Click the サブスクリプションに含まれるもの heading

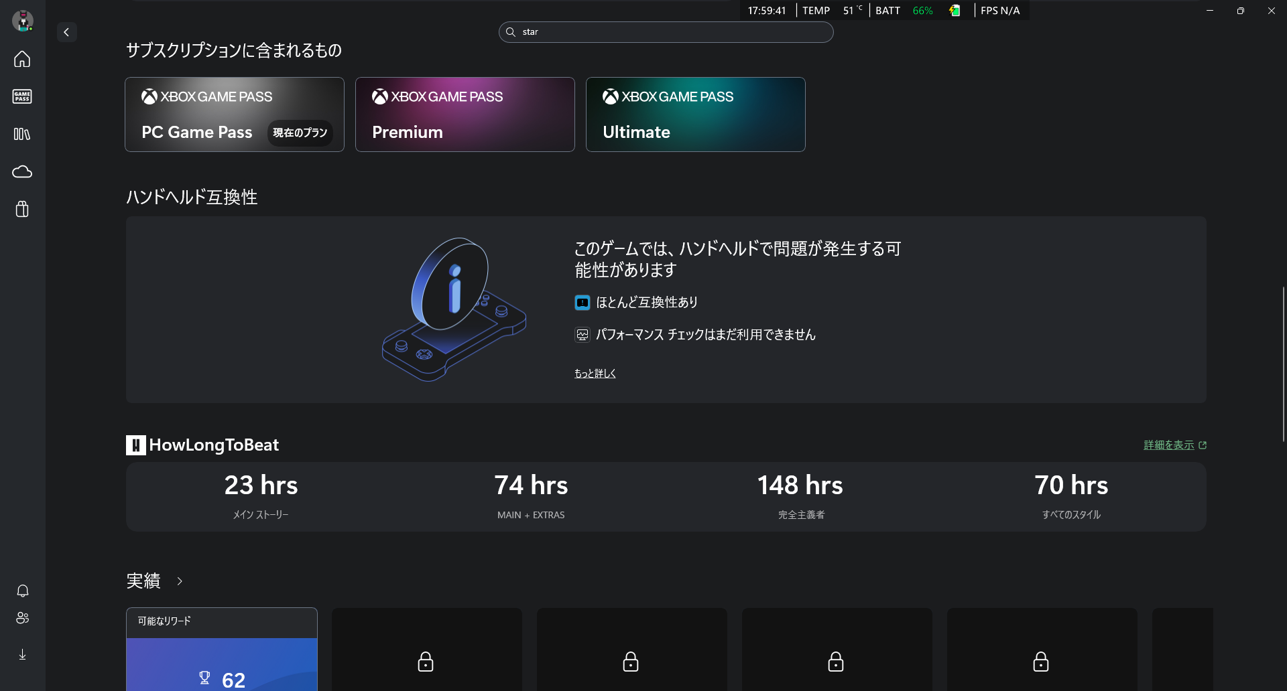click(234, 50)
